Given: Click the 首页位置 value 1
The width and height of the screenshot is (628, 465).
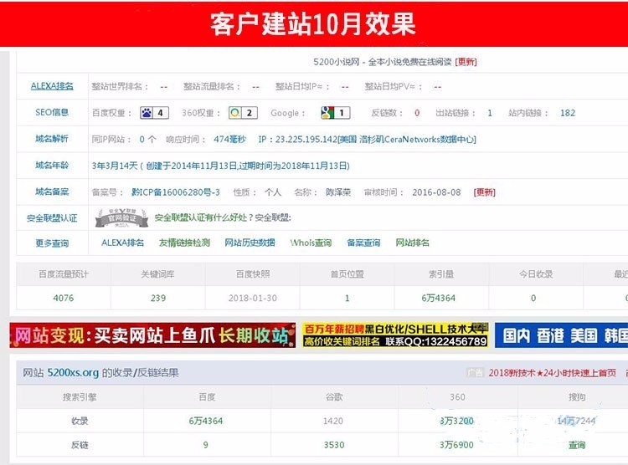Looking at the screenshot, I should tap(347, 298).
